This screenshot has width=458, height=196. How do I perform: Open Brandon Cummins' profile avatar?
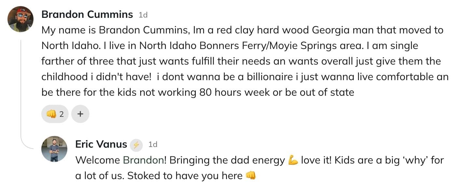tap(20, 19)
